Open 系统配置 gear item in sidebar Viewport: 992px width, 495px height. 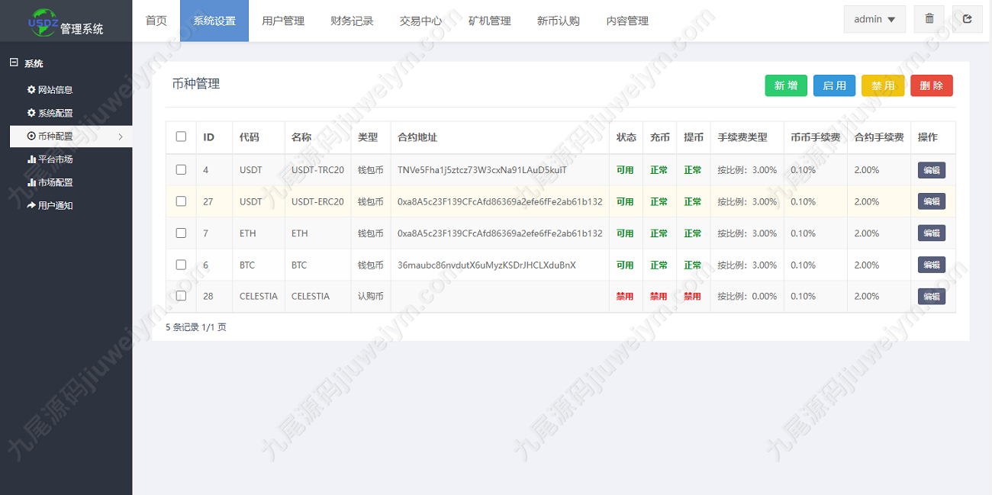point(50,113)
